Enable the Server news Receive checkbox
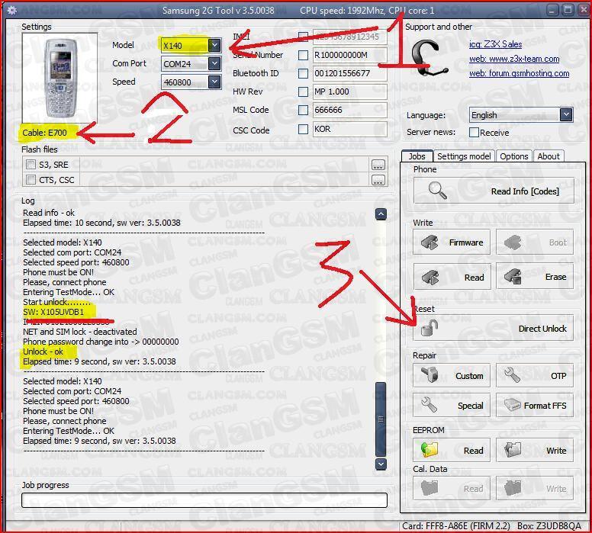 [474, 133]
